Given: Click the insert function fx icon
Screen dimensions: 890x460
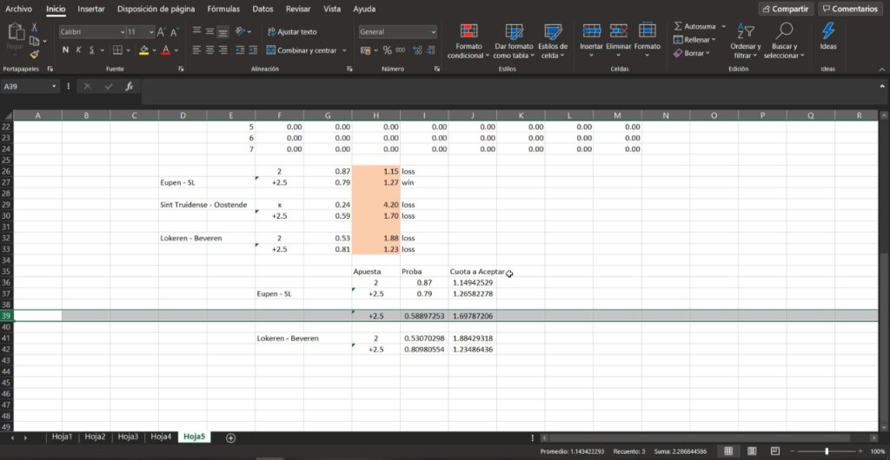Looking at the screenshot, I should [130, 86].
